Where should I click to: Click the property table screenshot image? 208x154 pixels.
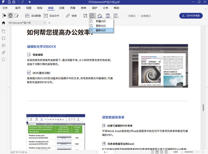pos(56,132)
